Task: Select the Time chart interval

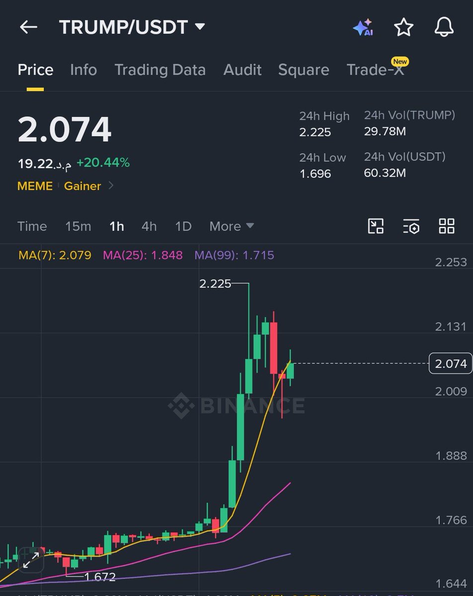Action: (32, 226)
